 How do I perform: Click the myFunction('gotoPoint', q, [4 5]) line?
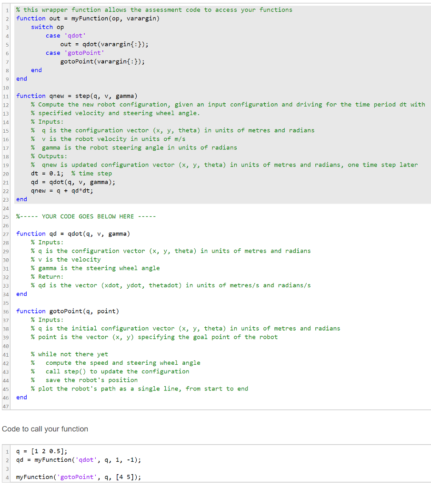point(79,477)
